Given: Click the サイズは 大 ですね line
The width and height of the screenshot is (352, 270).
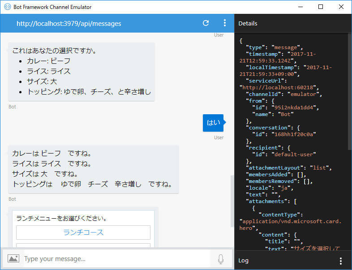Looking at the screenshot, I should pyautogui.click(x=45, y=174).
